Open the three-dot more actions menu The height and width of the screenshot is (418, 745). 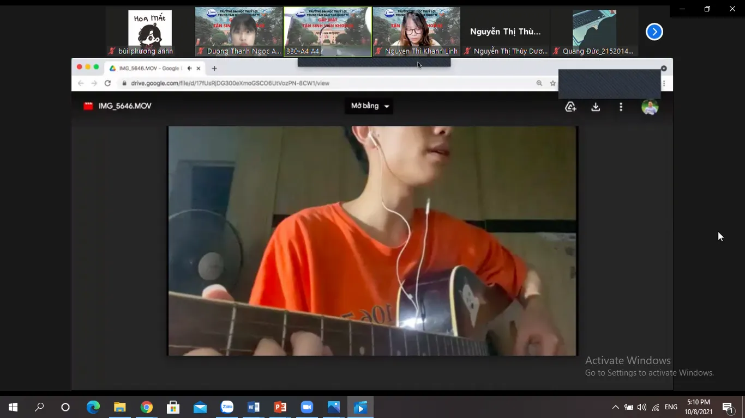tap(621, 107)
